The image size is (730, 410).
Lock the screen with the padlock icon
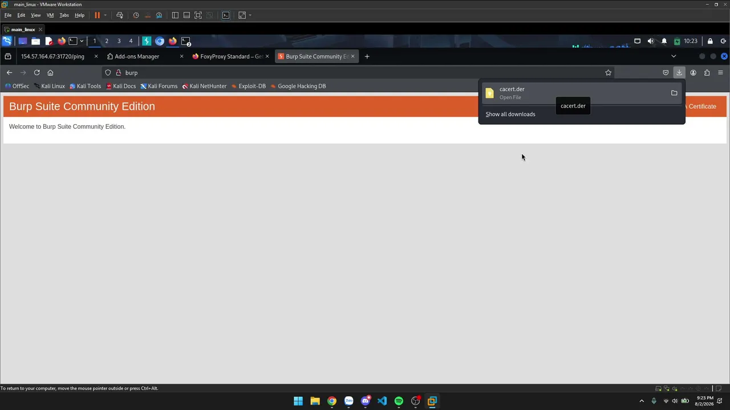(710, 41)
